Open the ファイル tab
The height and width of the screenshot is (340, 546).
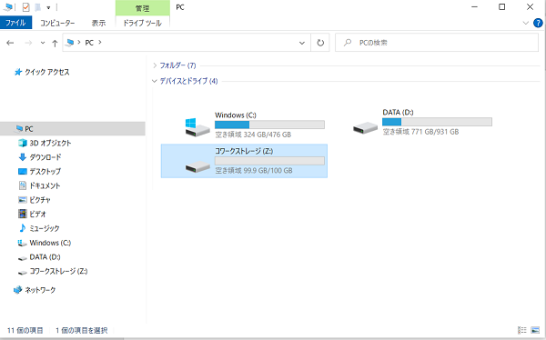[x=15, y=23]
